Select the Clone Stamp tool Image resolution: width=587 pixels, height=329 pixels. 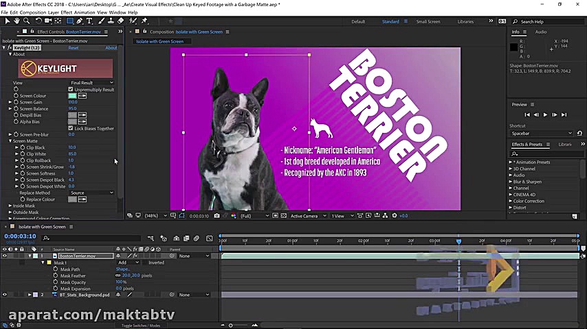tap(111, 21)
